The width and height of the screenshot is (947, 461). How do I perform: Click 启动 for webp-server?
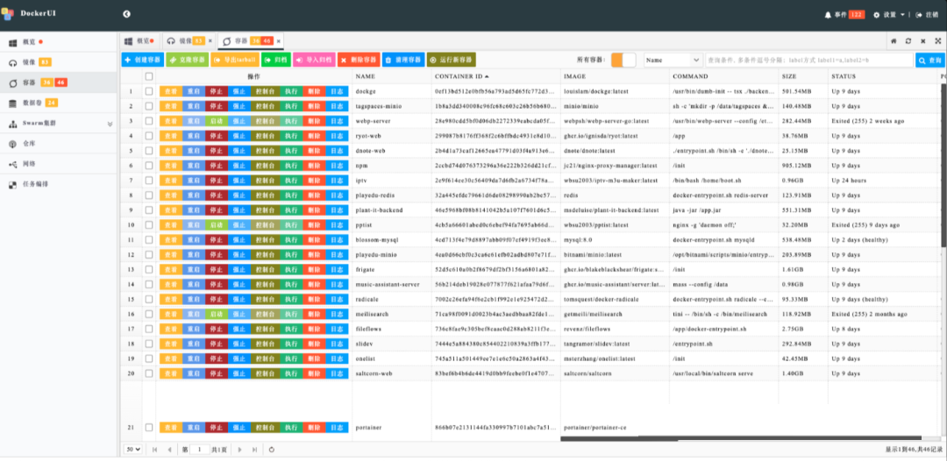point(217,121)
